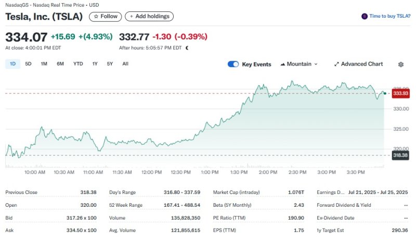Click the mountain chart-type icon
This screenshot has width=416, height=239.
[x=283, y=64]
